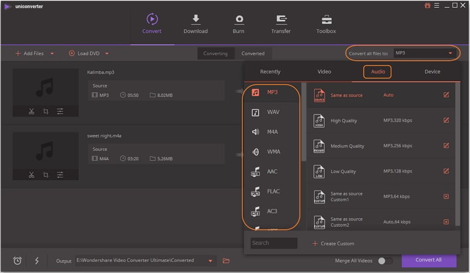Select FLAC in the audio format list
The image size is (470, 273).
(x=273, y=191)
